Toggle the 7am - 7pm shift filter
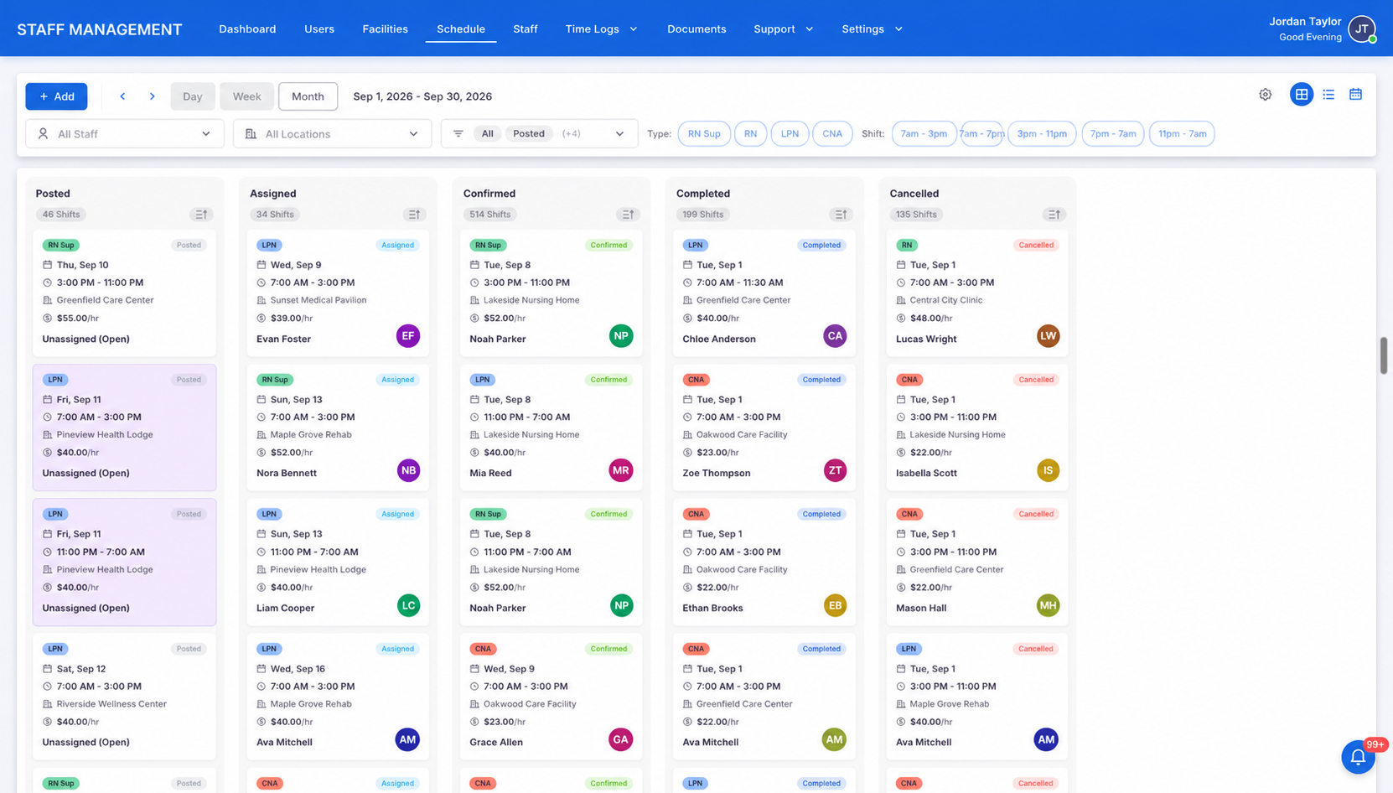 coord(981,134)
